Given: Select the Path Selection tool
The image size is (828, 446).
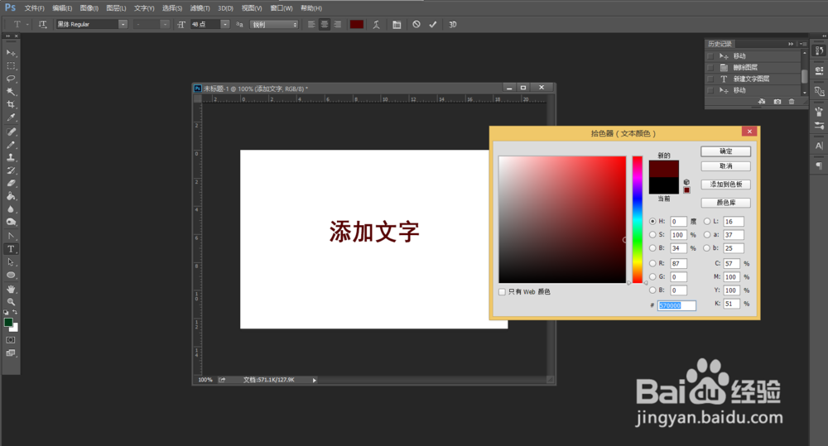Looking at the screenshot, I should [x=11, y=261].
